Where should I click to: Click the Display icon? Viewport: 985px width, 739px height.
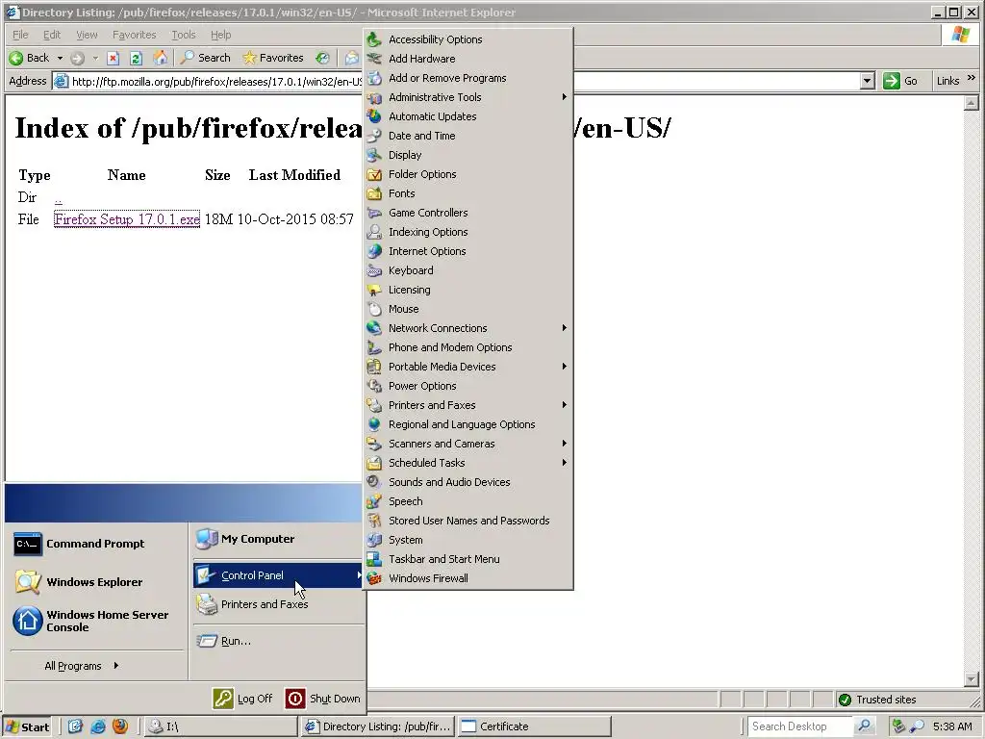374,155
